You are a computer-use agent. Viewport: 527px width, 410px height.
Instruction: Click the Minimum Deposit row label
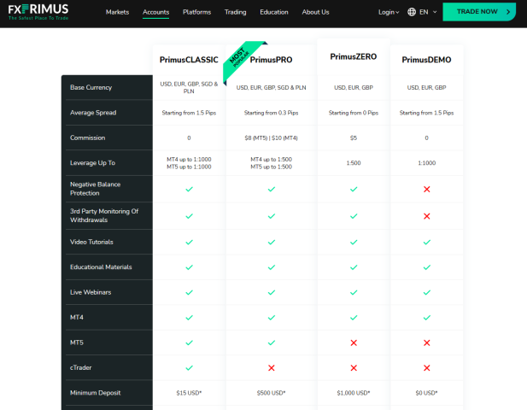[95, 393]
